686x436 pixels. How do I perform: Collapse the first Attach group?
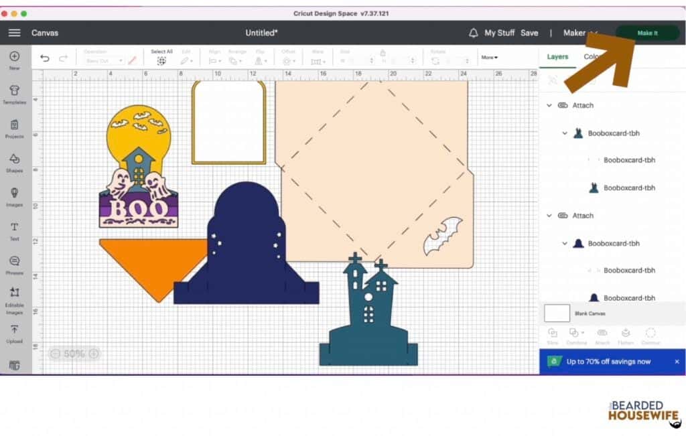(550, 105)
